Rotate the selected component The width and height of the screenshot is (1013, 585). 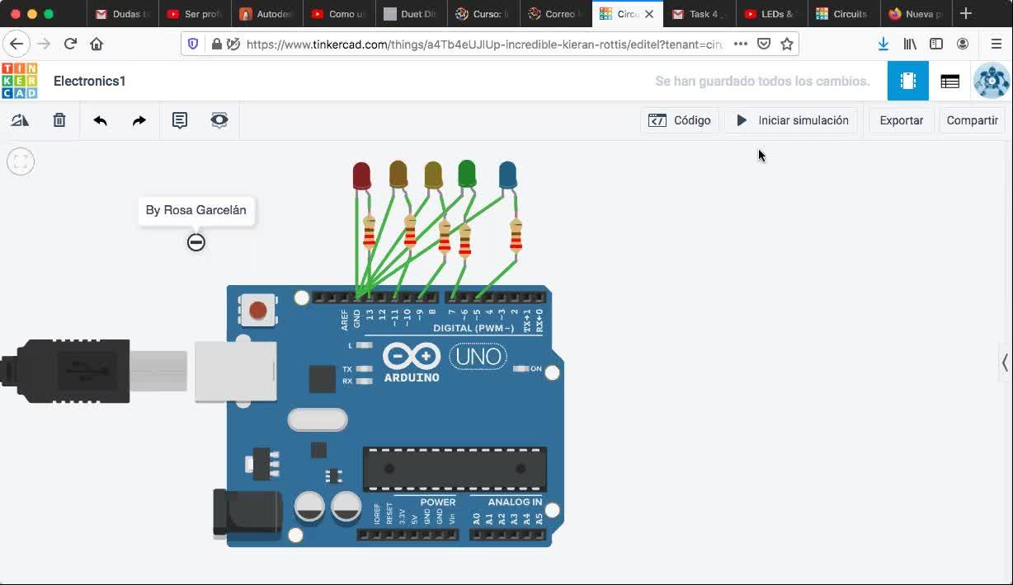pyautogui.click(x=20, y=120)
